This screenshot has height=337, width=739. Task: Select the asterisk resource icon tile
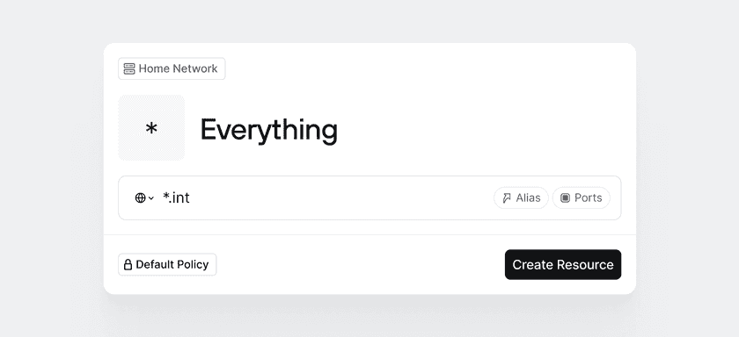(x=151, y=128)
